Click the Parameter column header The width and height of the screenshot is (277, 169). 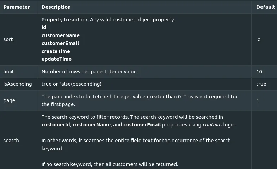point(17,7)
